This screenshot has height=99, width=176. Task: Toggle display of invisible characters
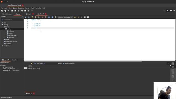click(x=85, y=17)
